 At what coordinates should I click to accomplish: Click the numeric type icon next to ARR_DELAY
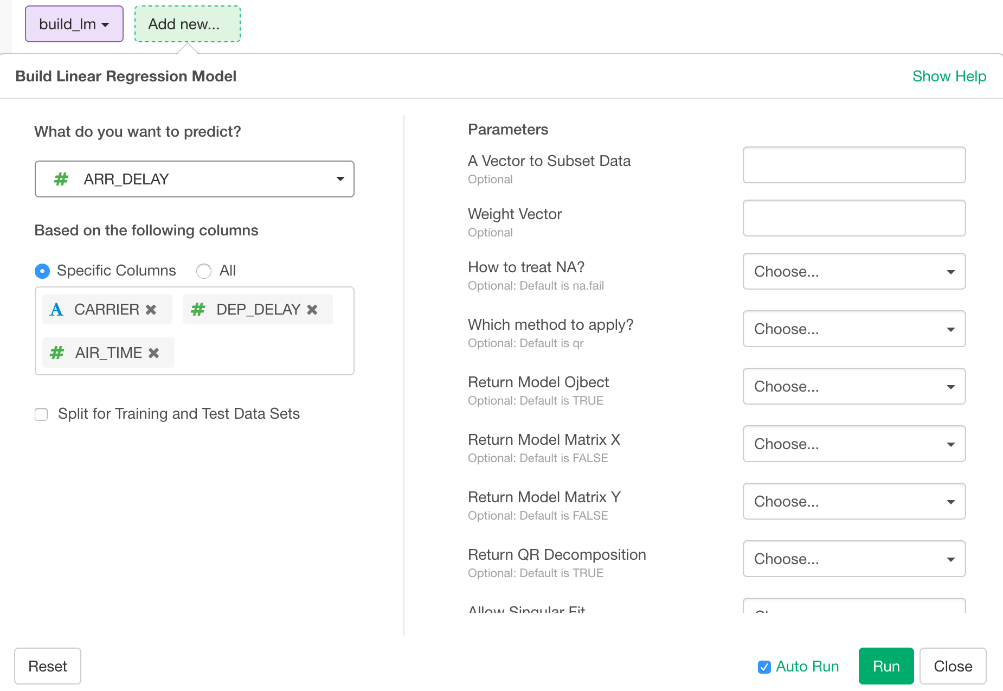[x=61, y=179]
